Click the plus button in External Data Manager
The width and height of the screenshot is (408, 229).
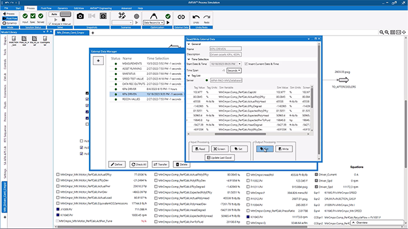pos(98,61)
